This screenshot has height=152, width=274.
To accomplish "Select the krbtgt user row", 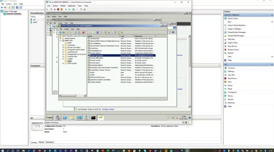I will tap(122, 75).
